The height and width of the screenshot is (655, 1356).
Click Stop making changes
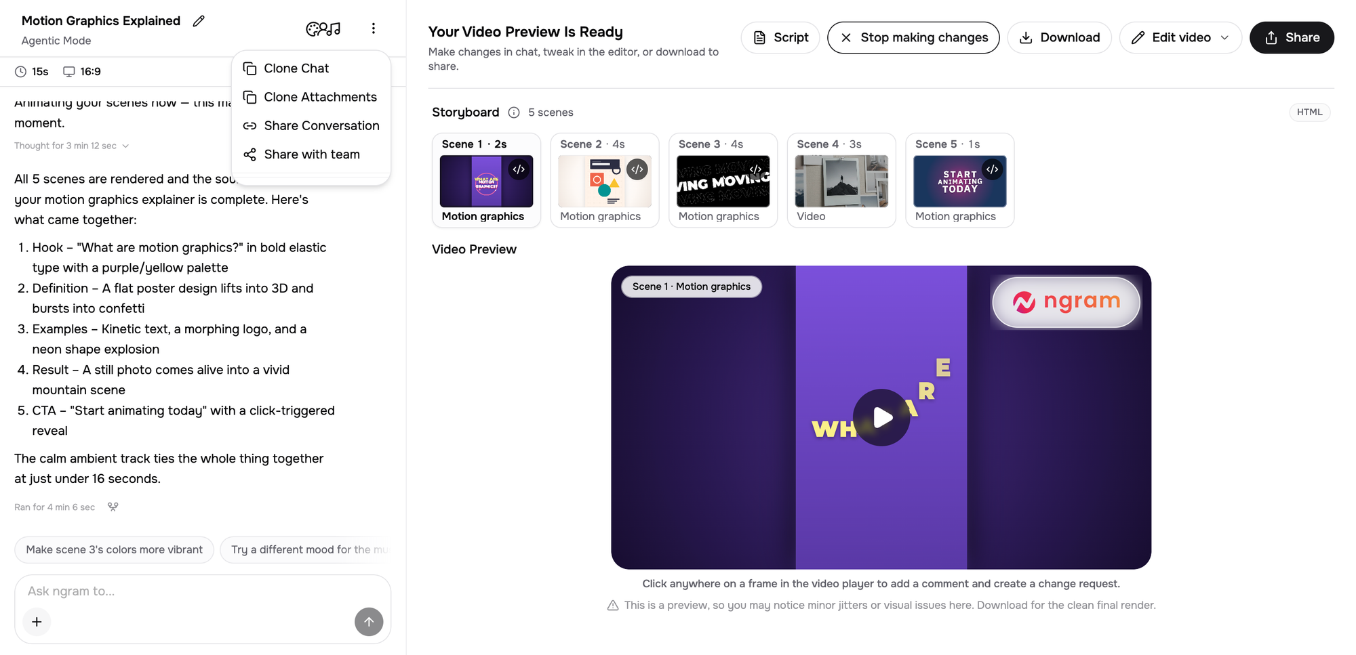pyautogui.click(x=913, y=38)
